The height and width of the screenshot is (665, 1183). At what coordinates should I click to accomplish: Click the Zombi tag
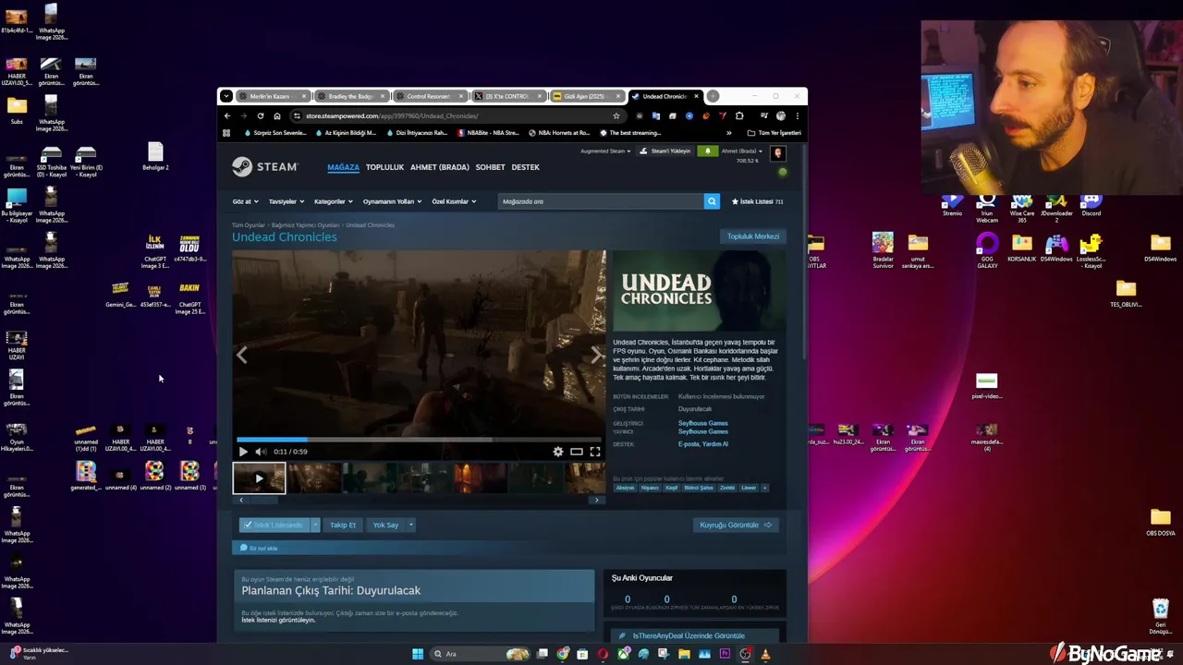pos(727,488)
